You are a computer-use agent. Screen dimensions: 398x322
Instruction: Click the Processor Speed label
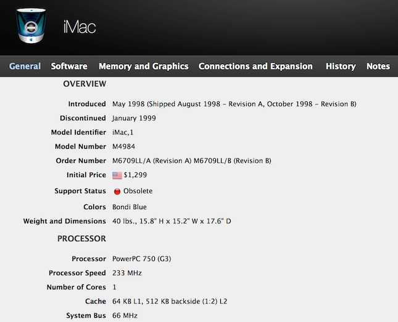point(77,273)
